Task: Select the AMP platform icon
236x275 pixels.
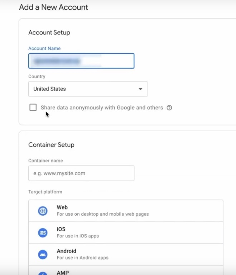Action: click(43, 273)
